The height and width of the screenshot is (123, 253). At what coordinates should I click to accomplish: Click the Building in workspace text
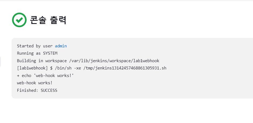pos(42,61)
